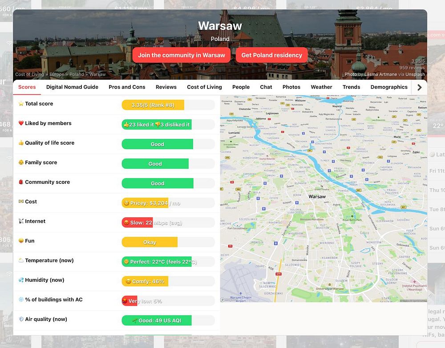Click the Warsaw title in the header
This screenshot has width=445, height=348.
tap(220, 26)
